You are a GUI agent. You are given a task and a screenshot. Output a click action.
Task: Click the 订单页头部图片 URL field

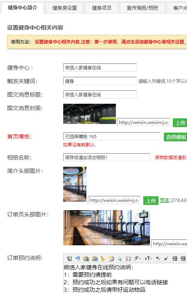tap(169, 243)
